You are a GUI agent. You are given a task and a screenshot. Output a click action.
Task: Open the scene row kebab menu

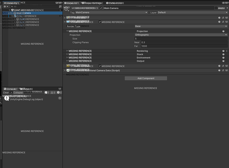pyautogui.click(x=60, y=10)
